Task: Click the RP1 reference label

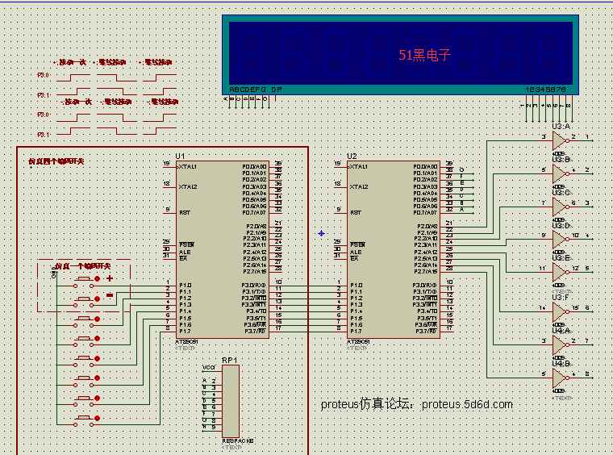Action: pos(230,361)
